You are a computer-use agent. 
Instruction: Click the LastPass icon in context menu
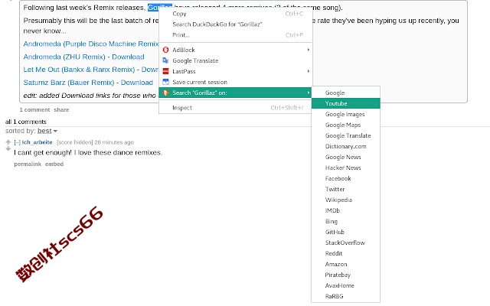165,71
